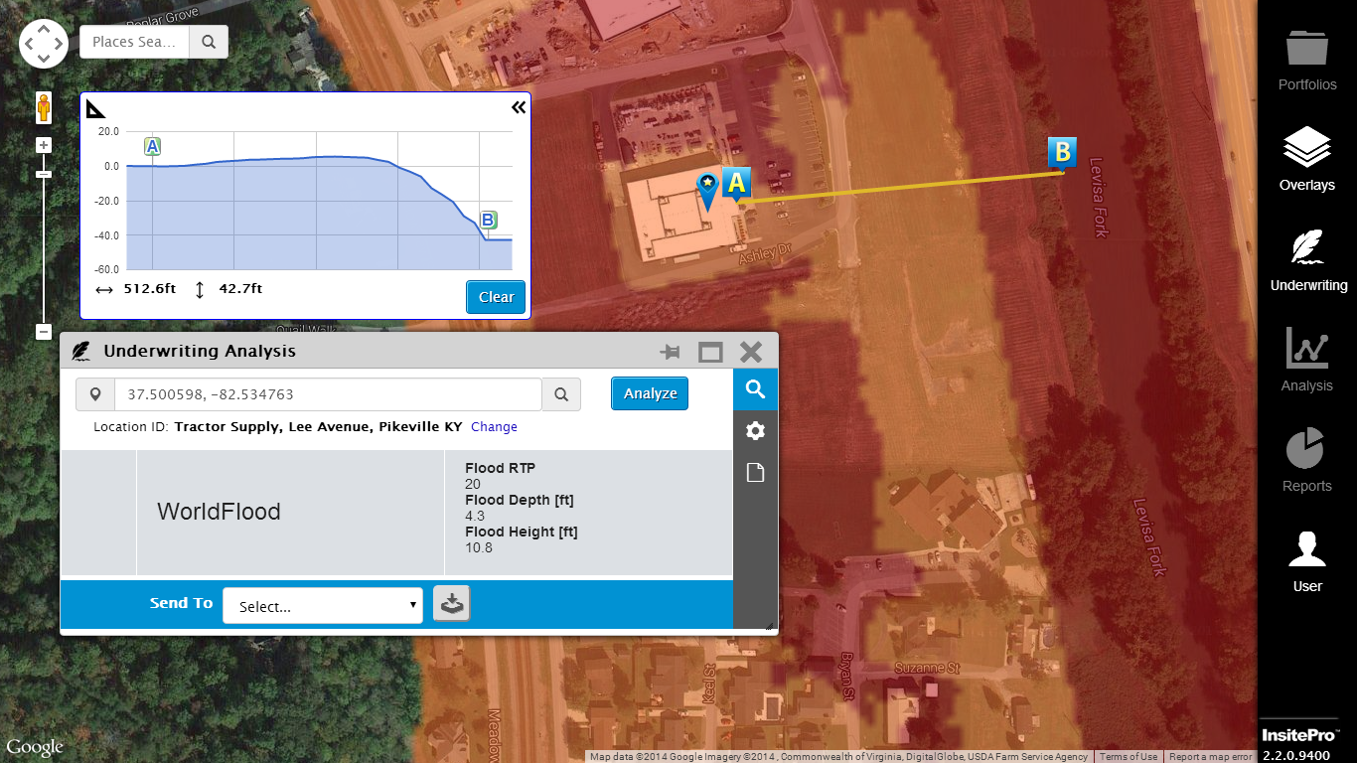Search the entered coordinates with magnifier
The image size is (1357, 763).
click(561, 394)
